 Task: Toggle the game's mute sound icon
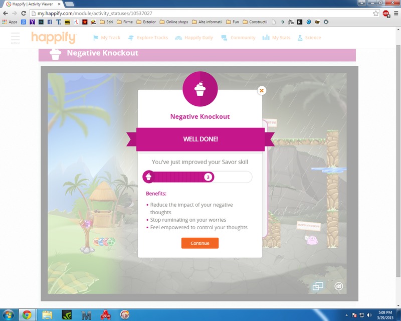(x=339, y=286)
